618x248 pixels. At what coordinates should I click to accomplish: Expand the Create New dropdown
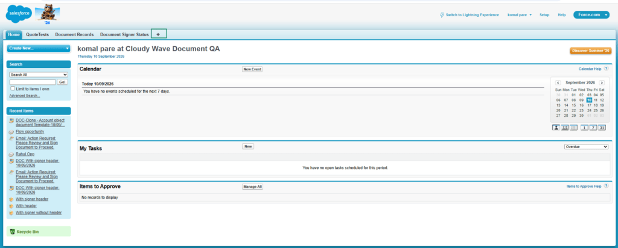(x=39, y=48)
